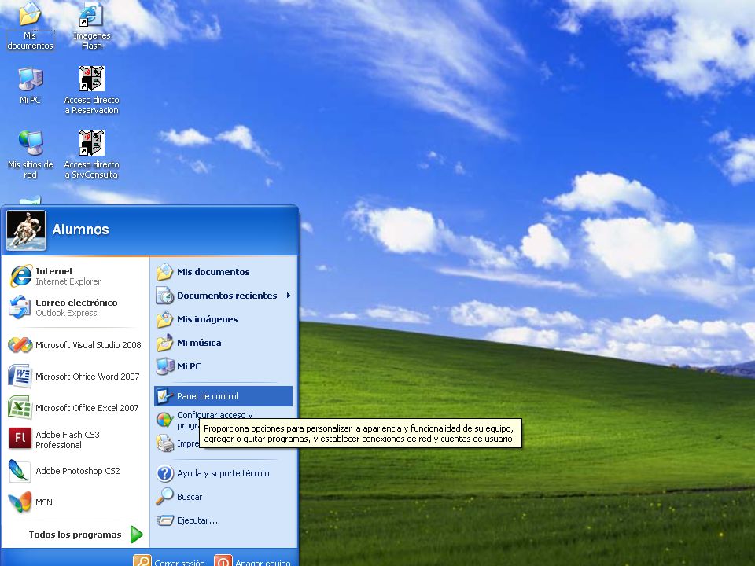The height and width of the screenshot is (566, 755).
Task: Expand the Documentos recientes submenu
Action: pyautogui.click(x=223, y=296)
